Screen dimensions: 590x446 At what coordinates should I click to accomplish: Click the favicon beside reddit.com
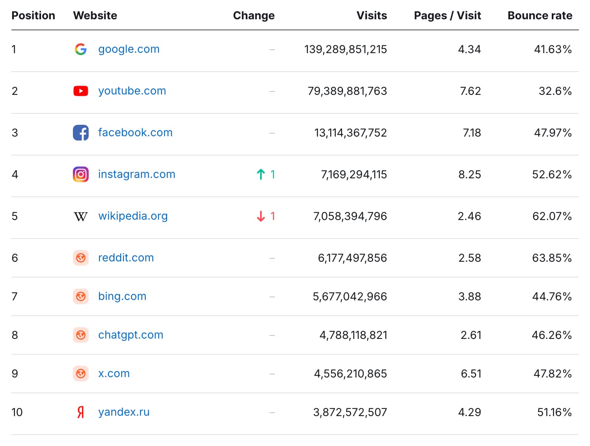[81, 258]
